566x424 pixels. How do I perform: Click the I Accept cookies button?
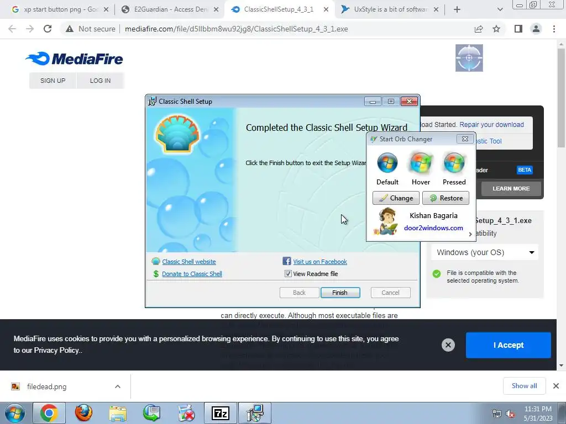[509, 345]
